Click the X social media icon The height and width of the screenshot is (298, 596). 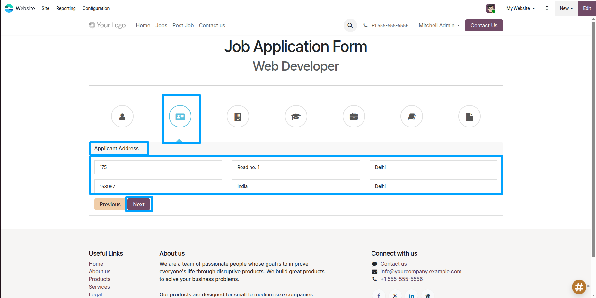point(395,295)
